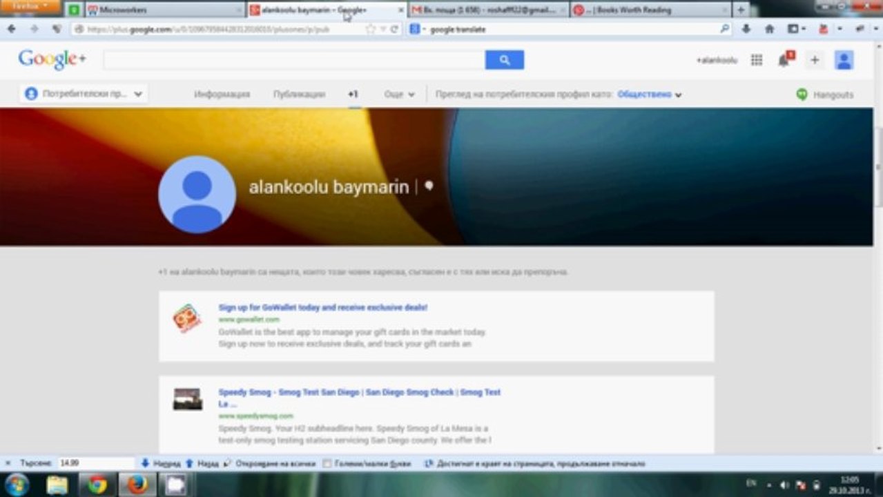Click the find bar text field

tap(96, 464)
